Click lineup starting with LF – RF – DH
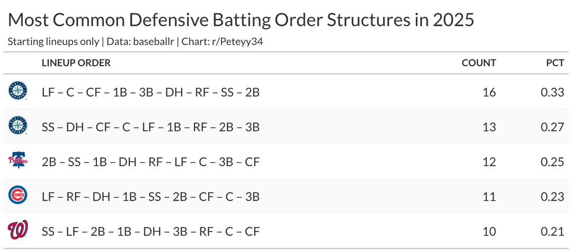Viewport: 572px width, 252px height. (150, 197)
